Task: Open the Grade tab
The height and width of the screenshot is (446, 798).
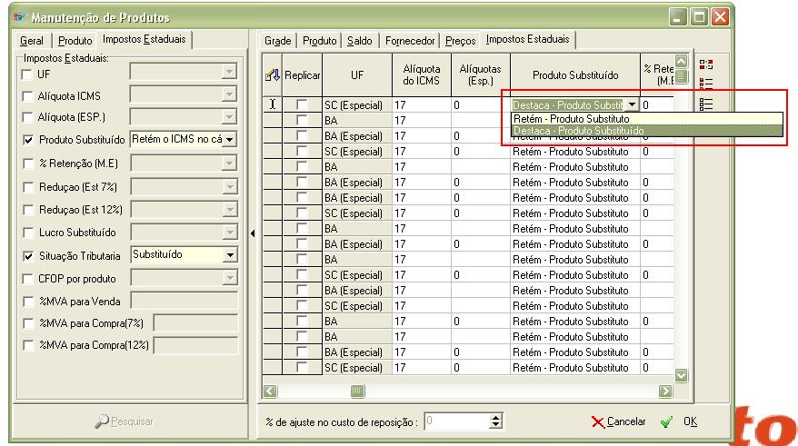Action: tap(278, 41)
